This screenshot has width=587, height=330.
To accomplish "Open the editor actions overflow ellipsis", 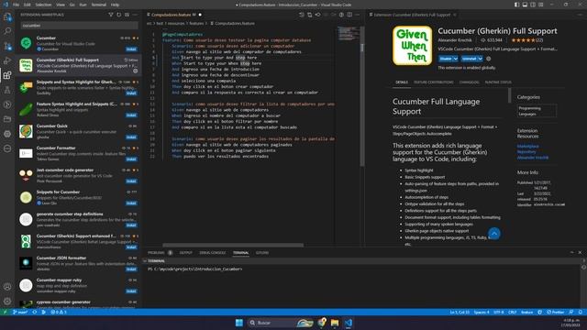I will pos(358,15).
